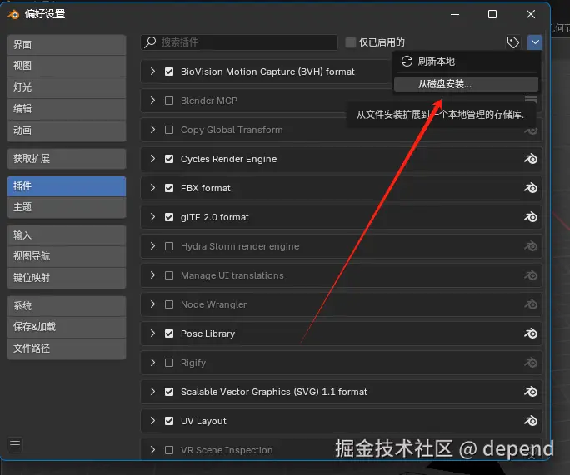Open the hamburger menu at bottom left
The width and height of the screenshot is (570, 475).
coord(15,444)
